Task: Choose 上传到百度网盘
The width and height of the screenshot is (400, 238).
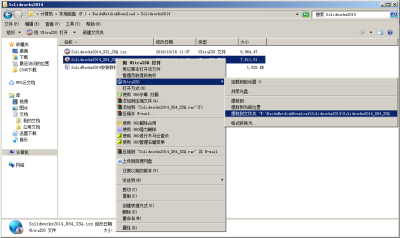Action: click(x=171, y=161)
